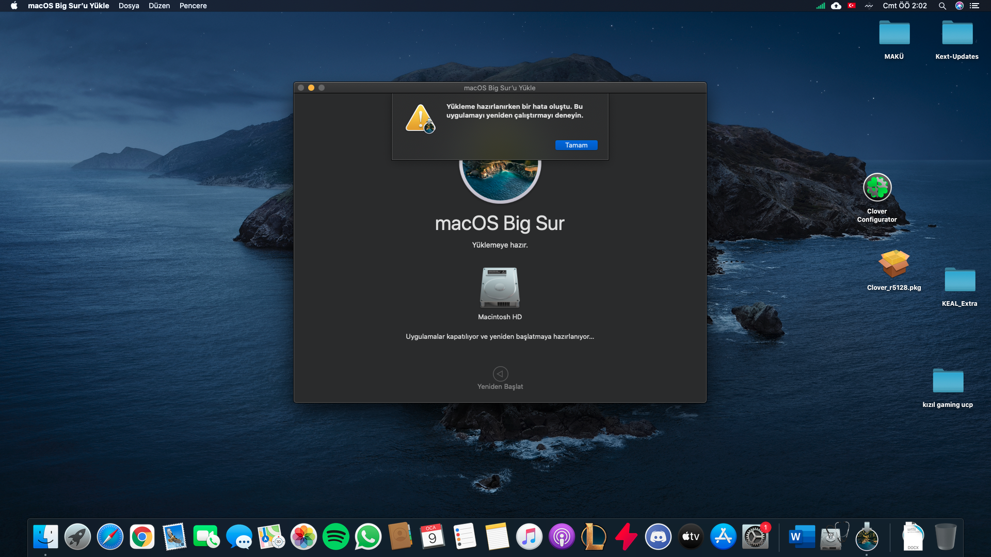Click the Tamam button in error dialog
991x557 pixels.
click(576, 145)
